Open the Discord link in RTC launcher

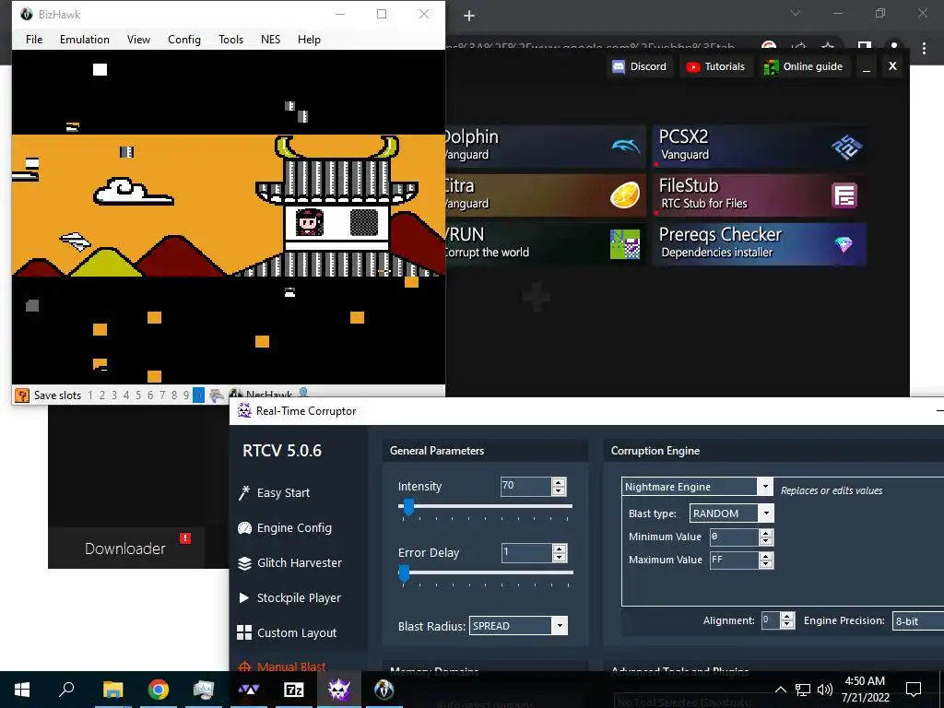click(x=640, y=66)
